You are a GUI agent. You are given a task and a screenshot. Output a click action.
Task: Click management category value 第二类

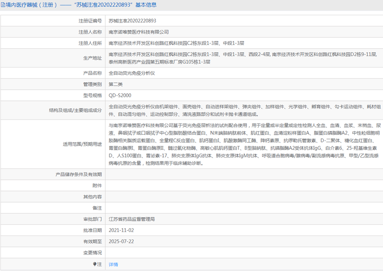point(115,84)
